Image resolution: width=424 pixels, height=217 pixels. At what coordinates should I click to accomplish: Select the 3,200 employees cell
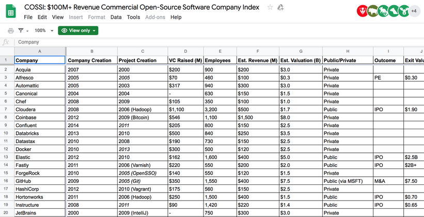point(220,110)
